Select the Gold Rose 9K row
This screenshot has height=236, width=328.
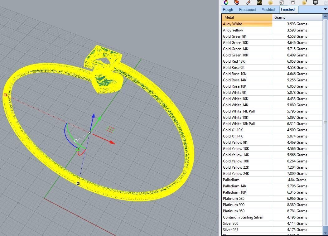(x=272, y=68)
